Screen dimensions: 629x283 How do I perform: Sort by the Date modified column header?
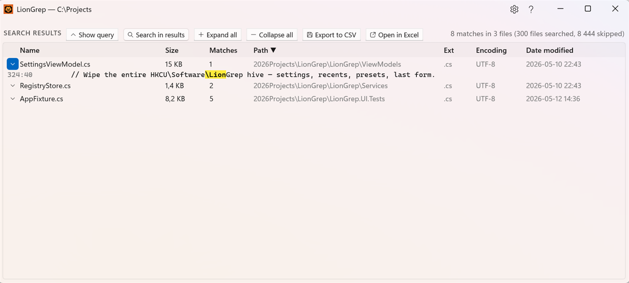549,50
